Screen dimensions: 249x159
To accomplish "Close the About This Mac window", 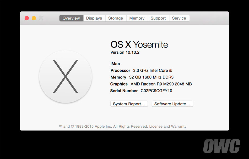I will pos(27,18).
